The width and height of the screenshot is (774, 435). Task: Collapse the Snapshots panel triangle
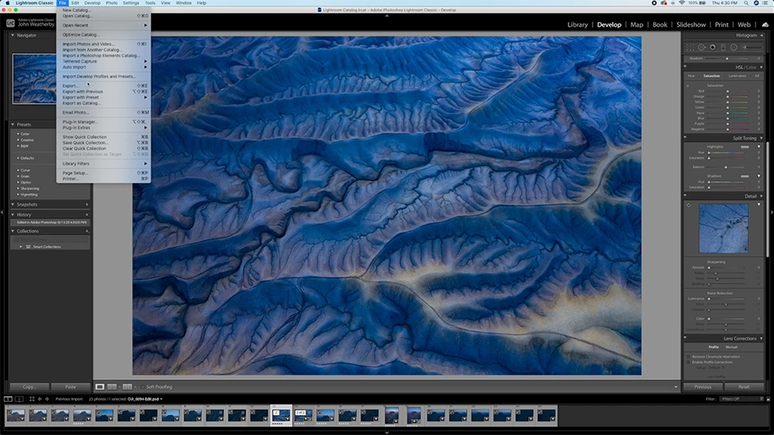coord(13,204)
